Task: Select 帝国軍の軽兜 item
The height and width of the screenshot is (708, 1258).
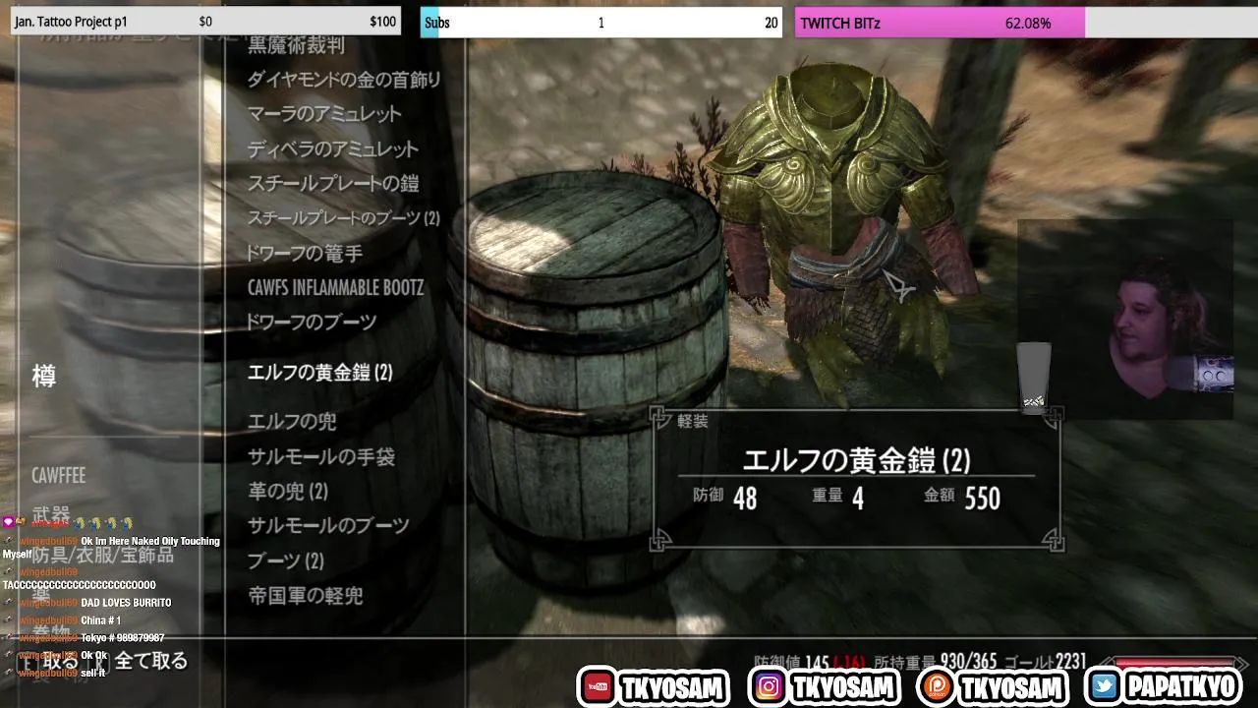Action: coord(306,596)
